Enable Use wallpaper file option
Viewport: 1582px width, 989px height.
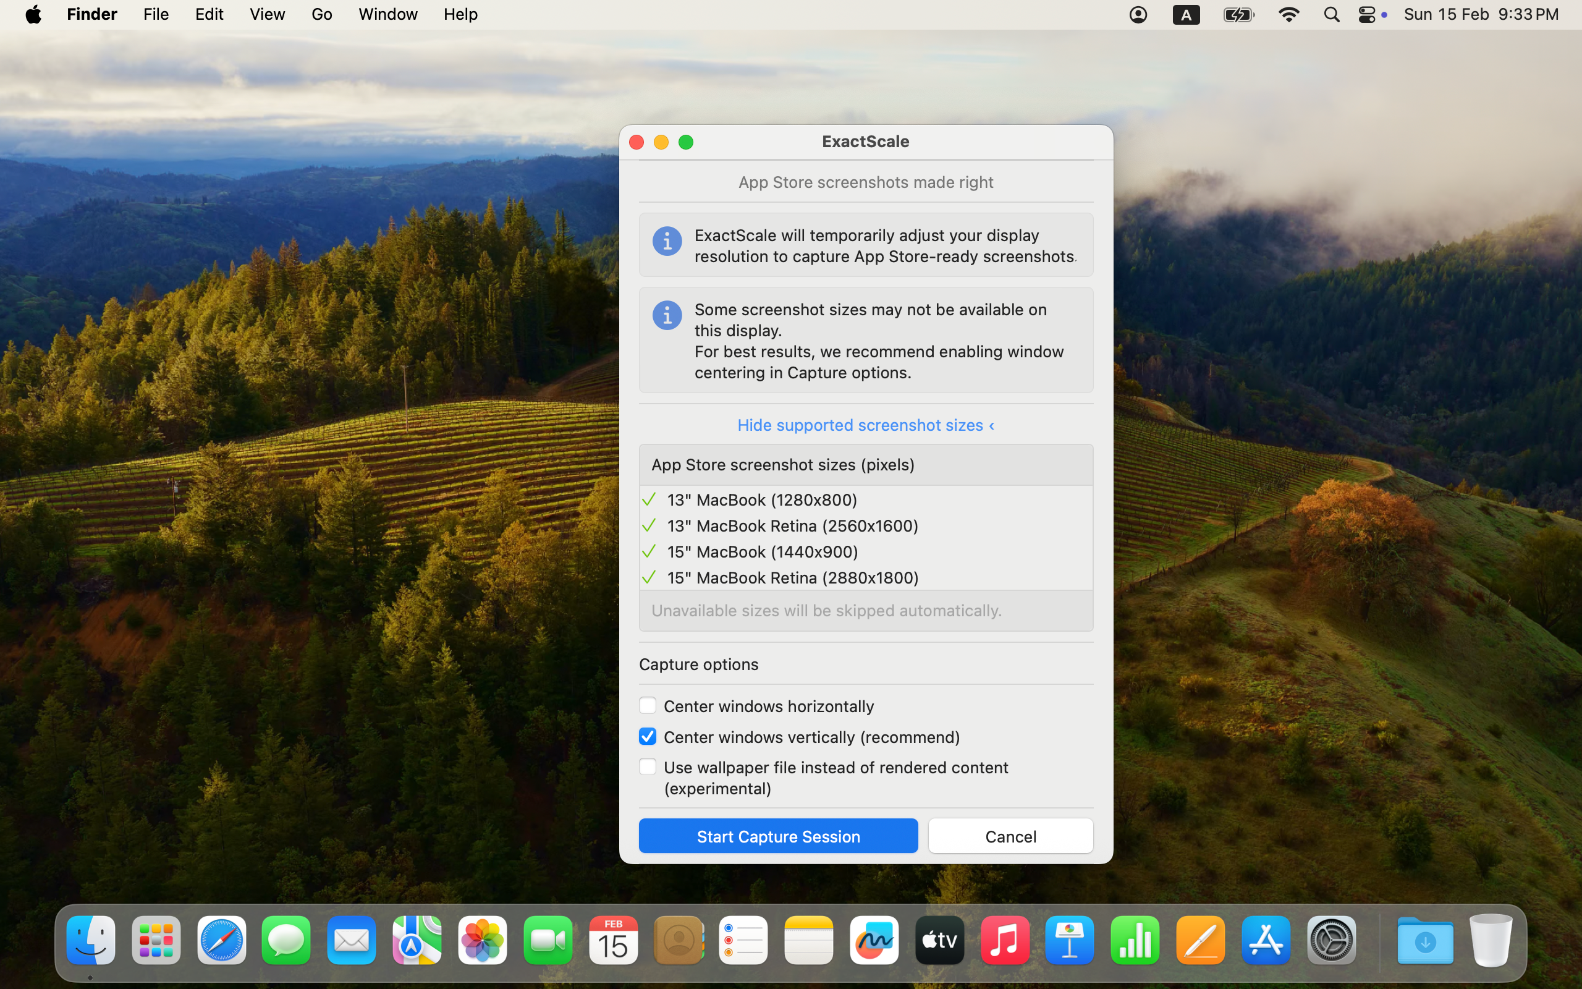[647, 766]
